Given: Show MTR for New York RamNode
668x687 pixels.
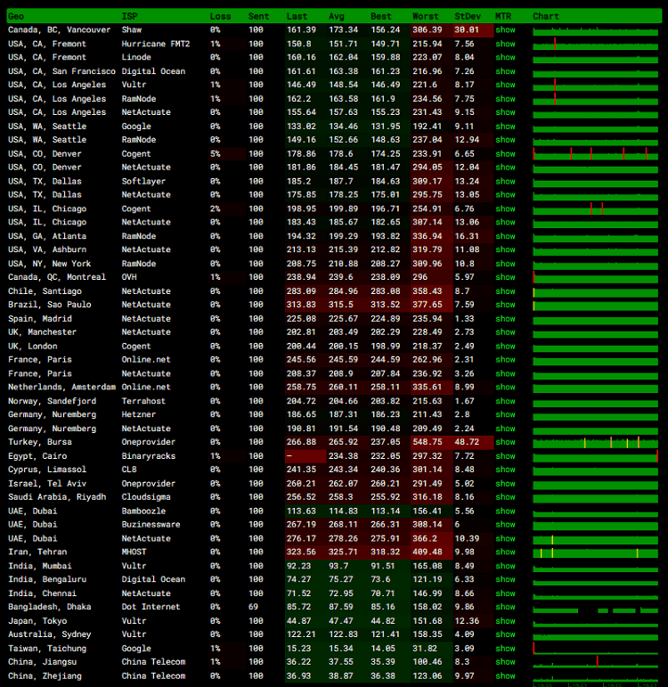Looking at the screenshot, I should (505, 264).
